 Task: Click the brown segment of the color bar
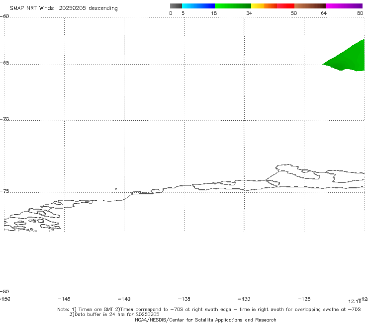coord(310,6)
